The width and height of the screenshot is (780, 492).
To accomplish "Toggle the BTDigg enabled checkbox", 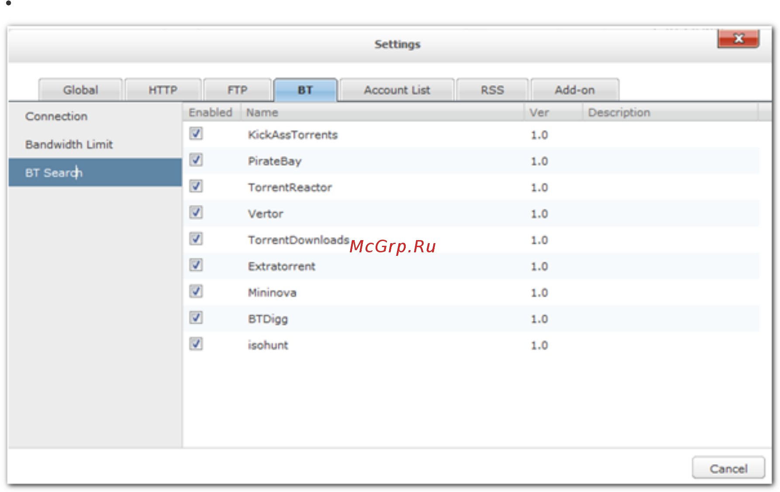I will [196, 317].
